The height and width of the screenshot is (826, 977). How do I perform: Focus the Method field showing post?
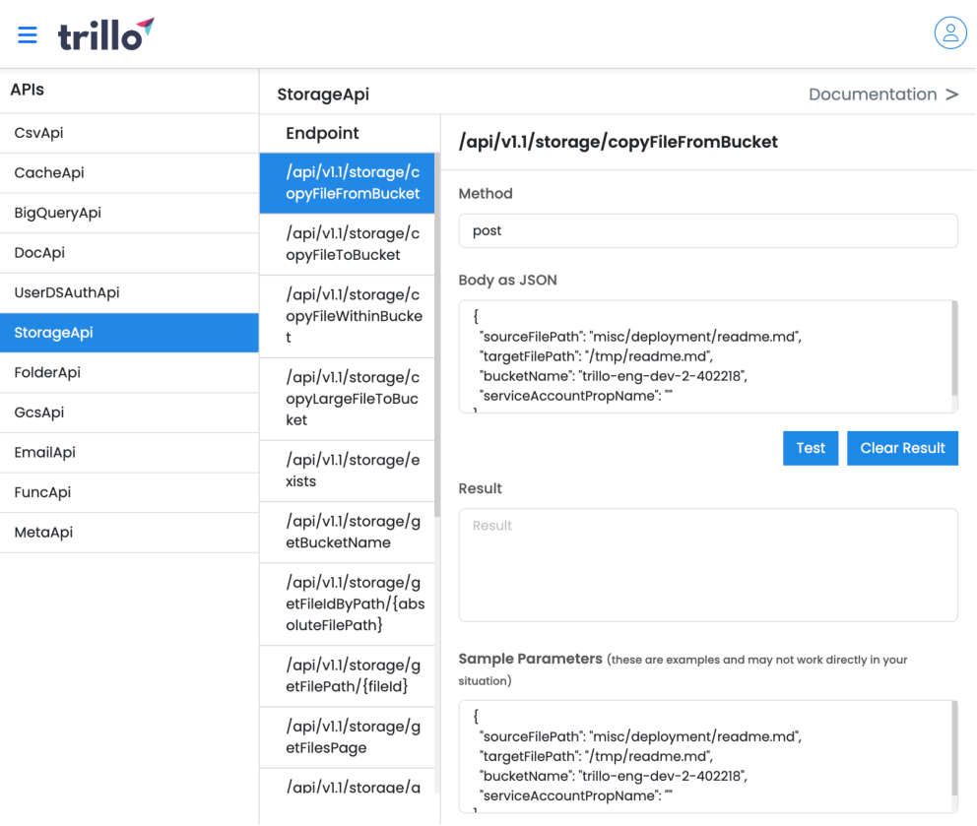[708, 230]
